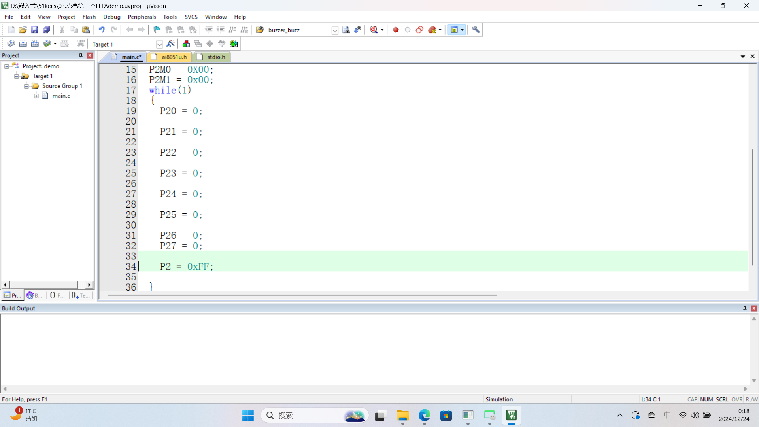Viewport: 759px width, 427px height.
Task: Translate current file icon
Action: [x=11, y=43]
